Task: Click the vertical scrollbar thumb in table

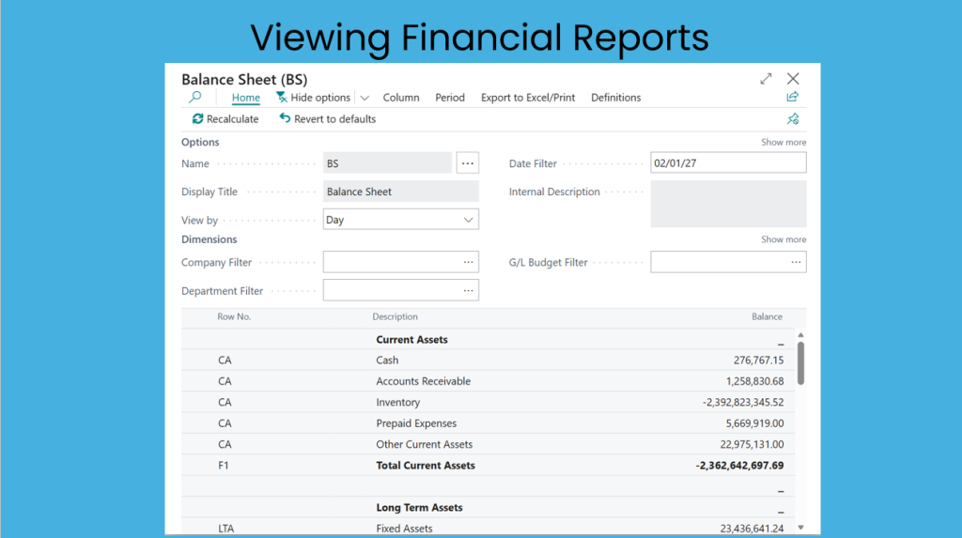Action: pyautogui.click(x=800, y=362)
